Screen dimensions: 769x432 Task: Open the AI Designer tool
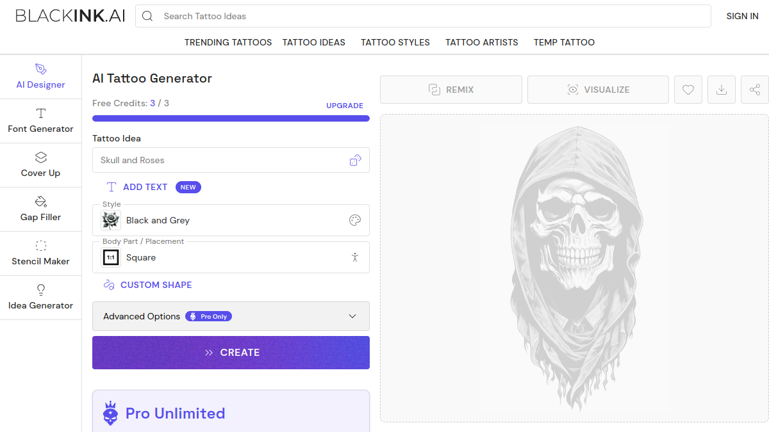(x=40, y=77)
